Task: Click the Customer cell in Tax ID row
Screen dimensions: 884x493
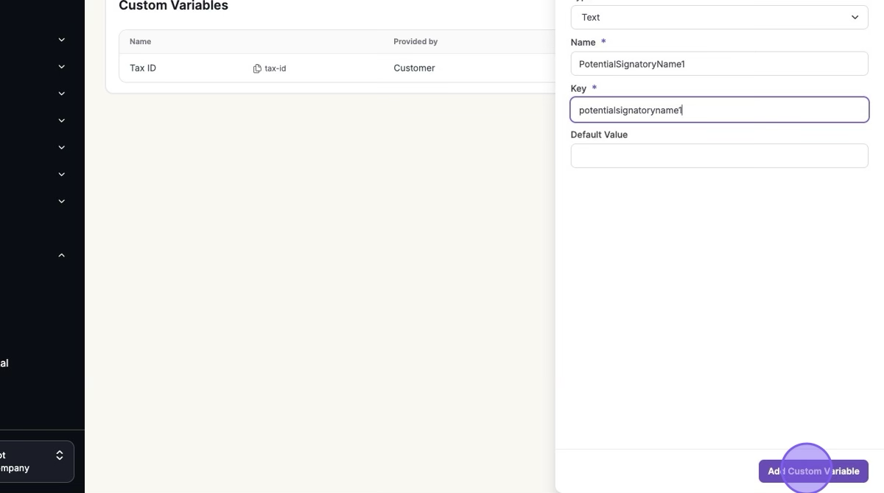Action: point(414,68)
